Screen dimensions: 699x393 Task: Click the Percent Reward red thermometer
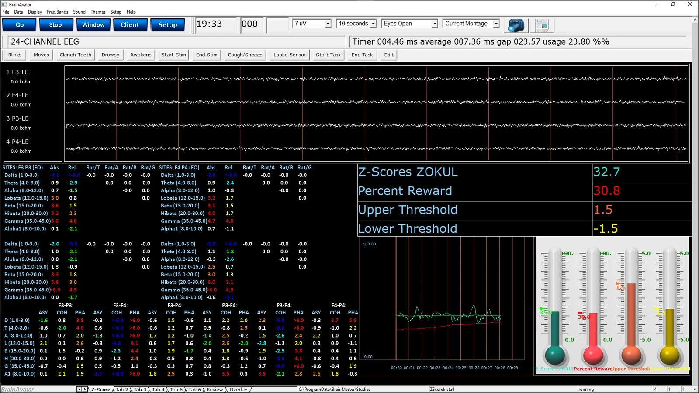coord(593,306)
